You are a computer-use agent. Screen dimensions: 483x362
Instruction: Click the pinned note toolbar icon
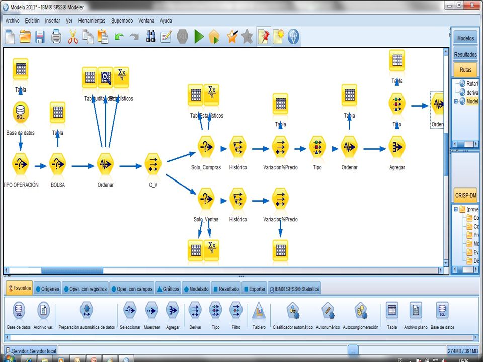point(263,37)
